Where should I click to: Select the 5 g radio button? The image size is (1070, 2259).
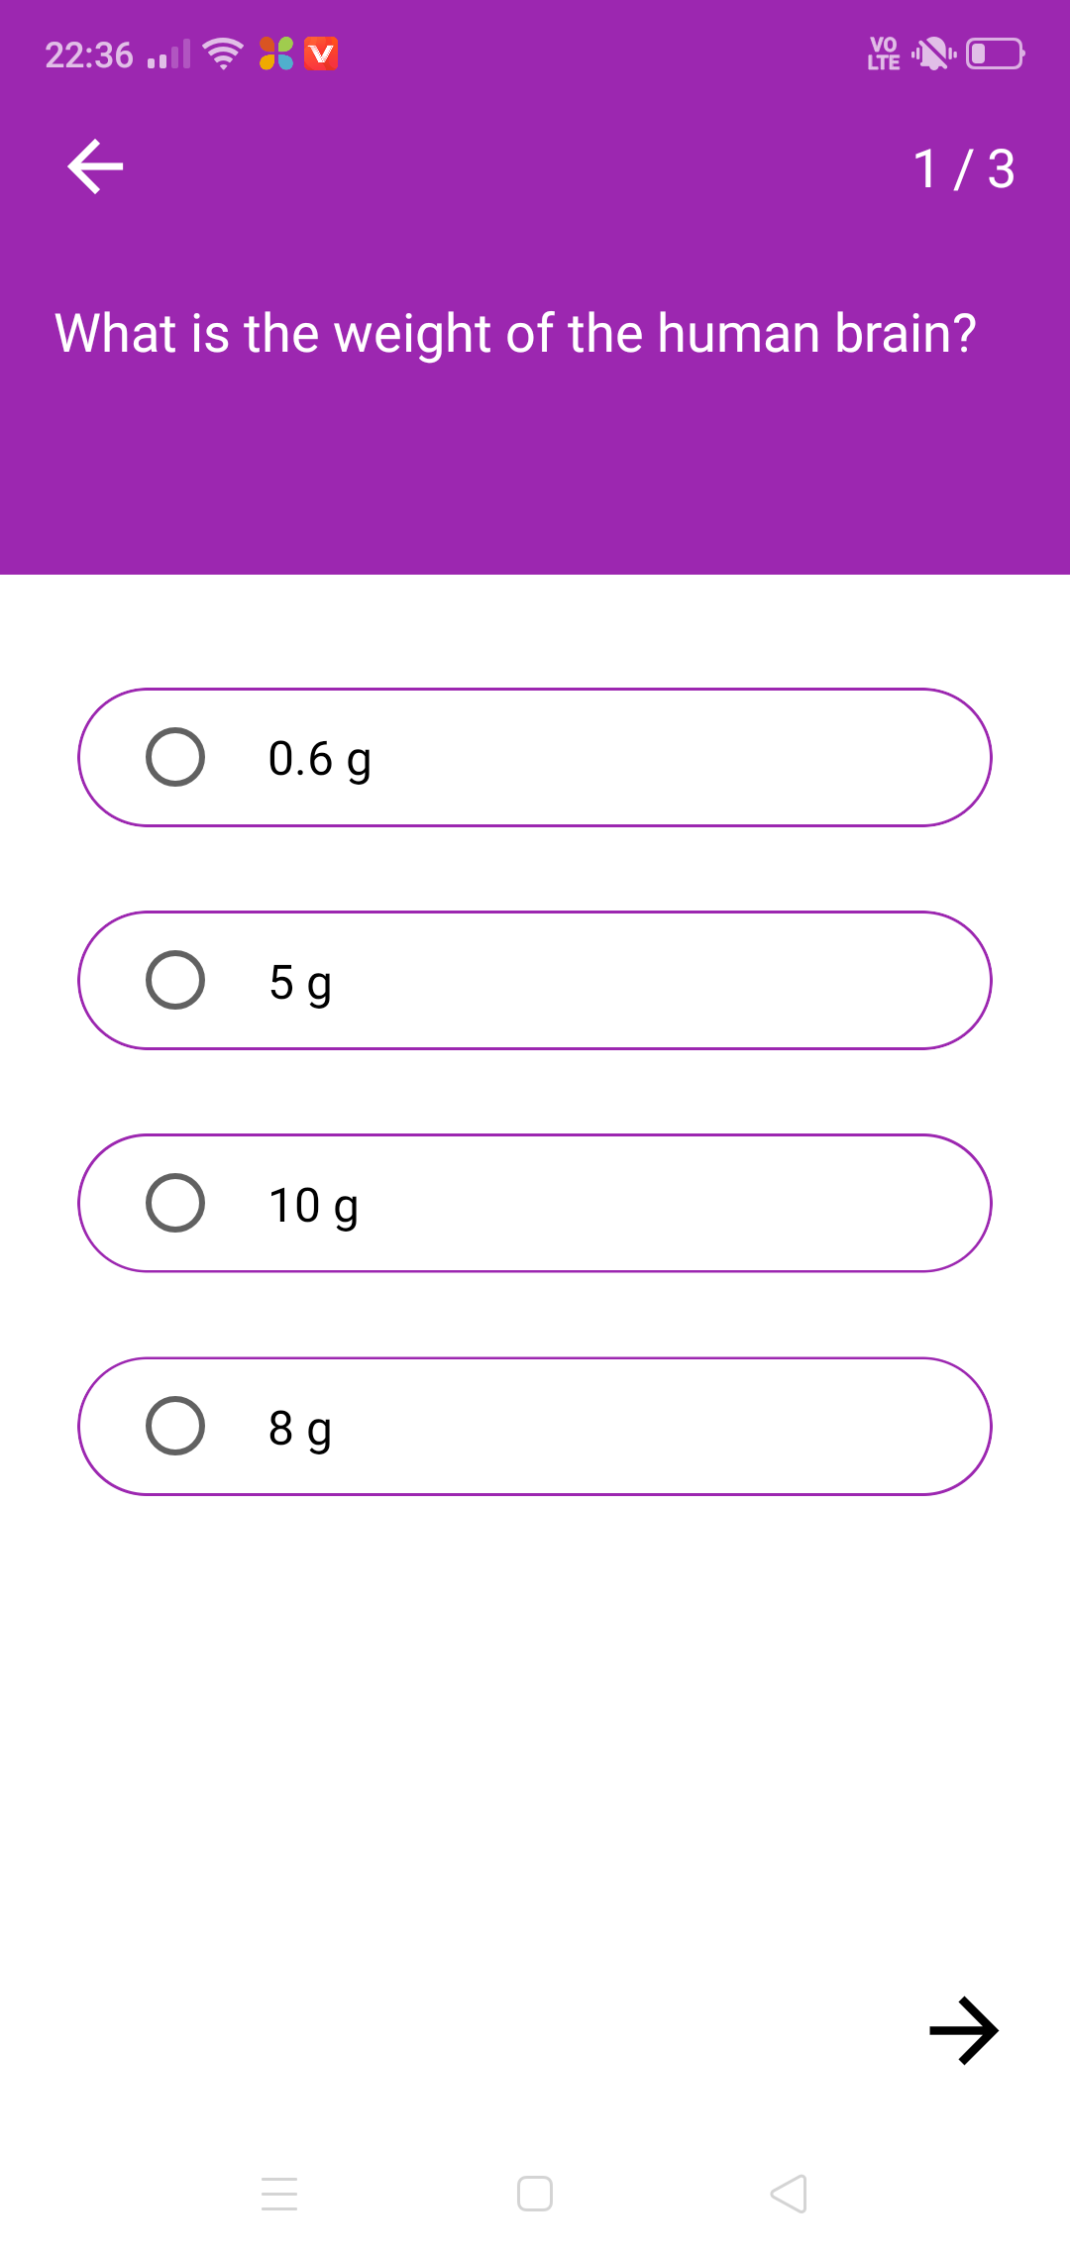(175, 981)
